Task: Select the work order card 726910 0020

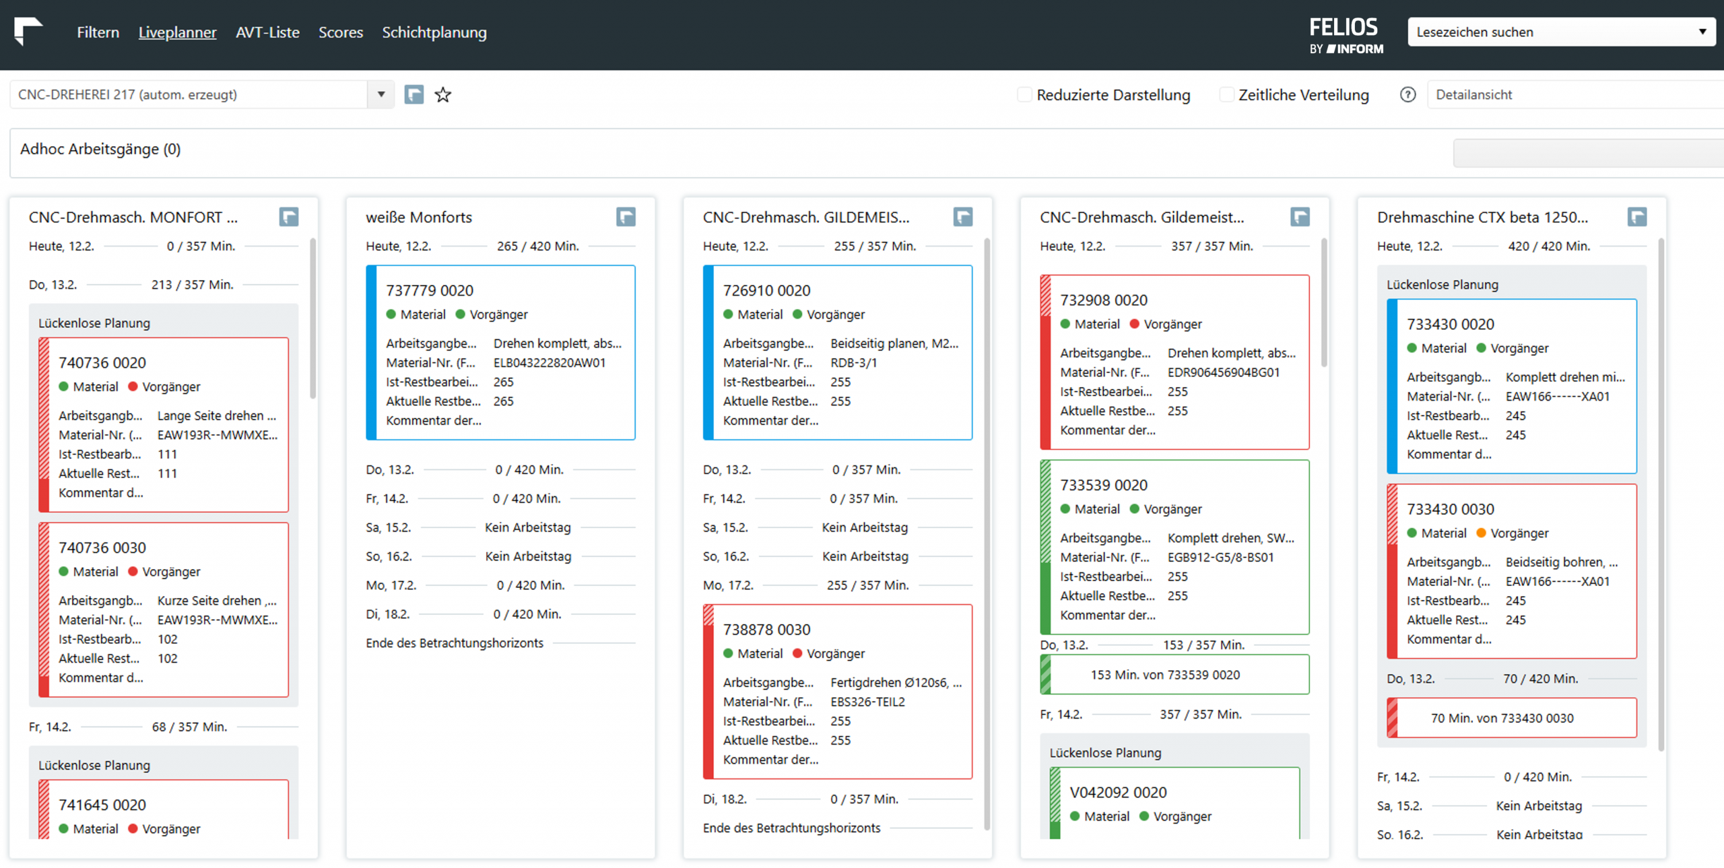Action: pyautogui.click(x=838, y=353)
